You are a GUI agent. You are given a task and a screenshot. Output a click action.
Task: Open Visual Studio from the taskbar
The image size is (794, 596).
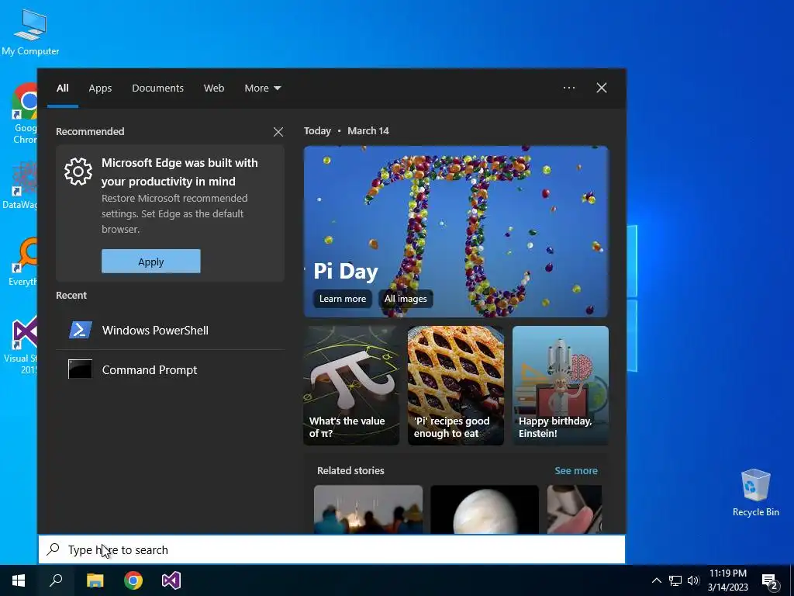coord(171,580)
